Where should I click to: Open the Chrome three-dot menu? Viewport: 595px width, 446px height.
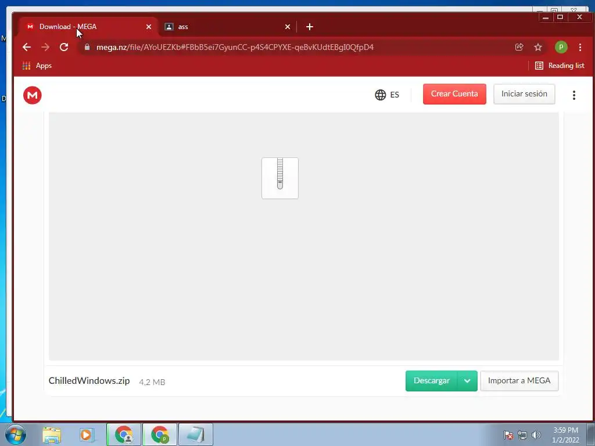[x=580, y=47]
